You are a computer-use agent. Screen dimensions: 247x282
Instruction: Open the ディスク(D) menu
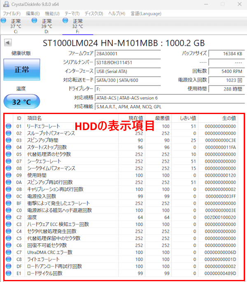tap(94, 14)
